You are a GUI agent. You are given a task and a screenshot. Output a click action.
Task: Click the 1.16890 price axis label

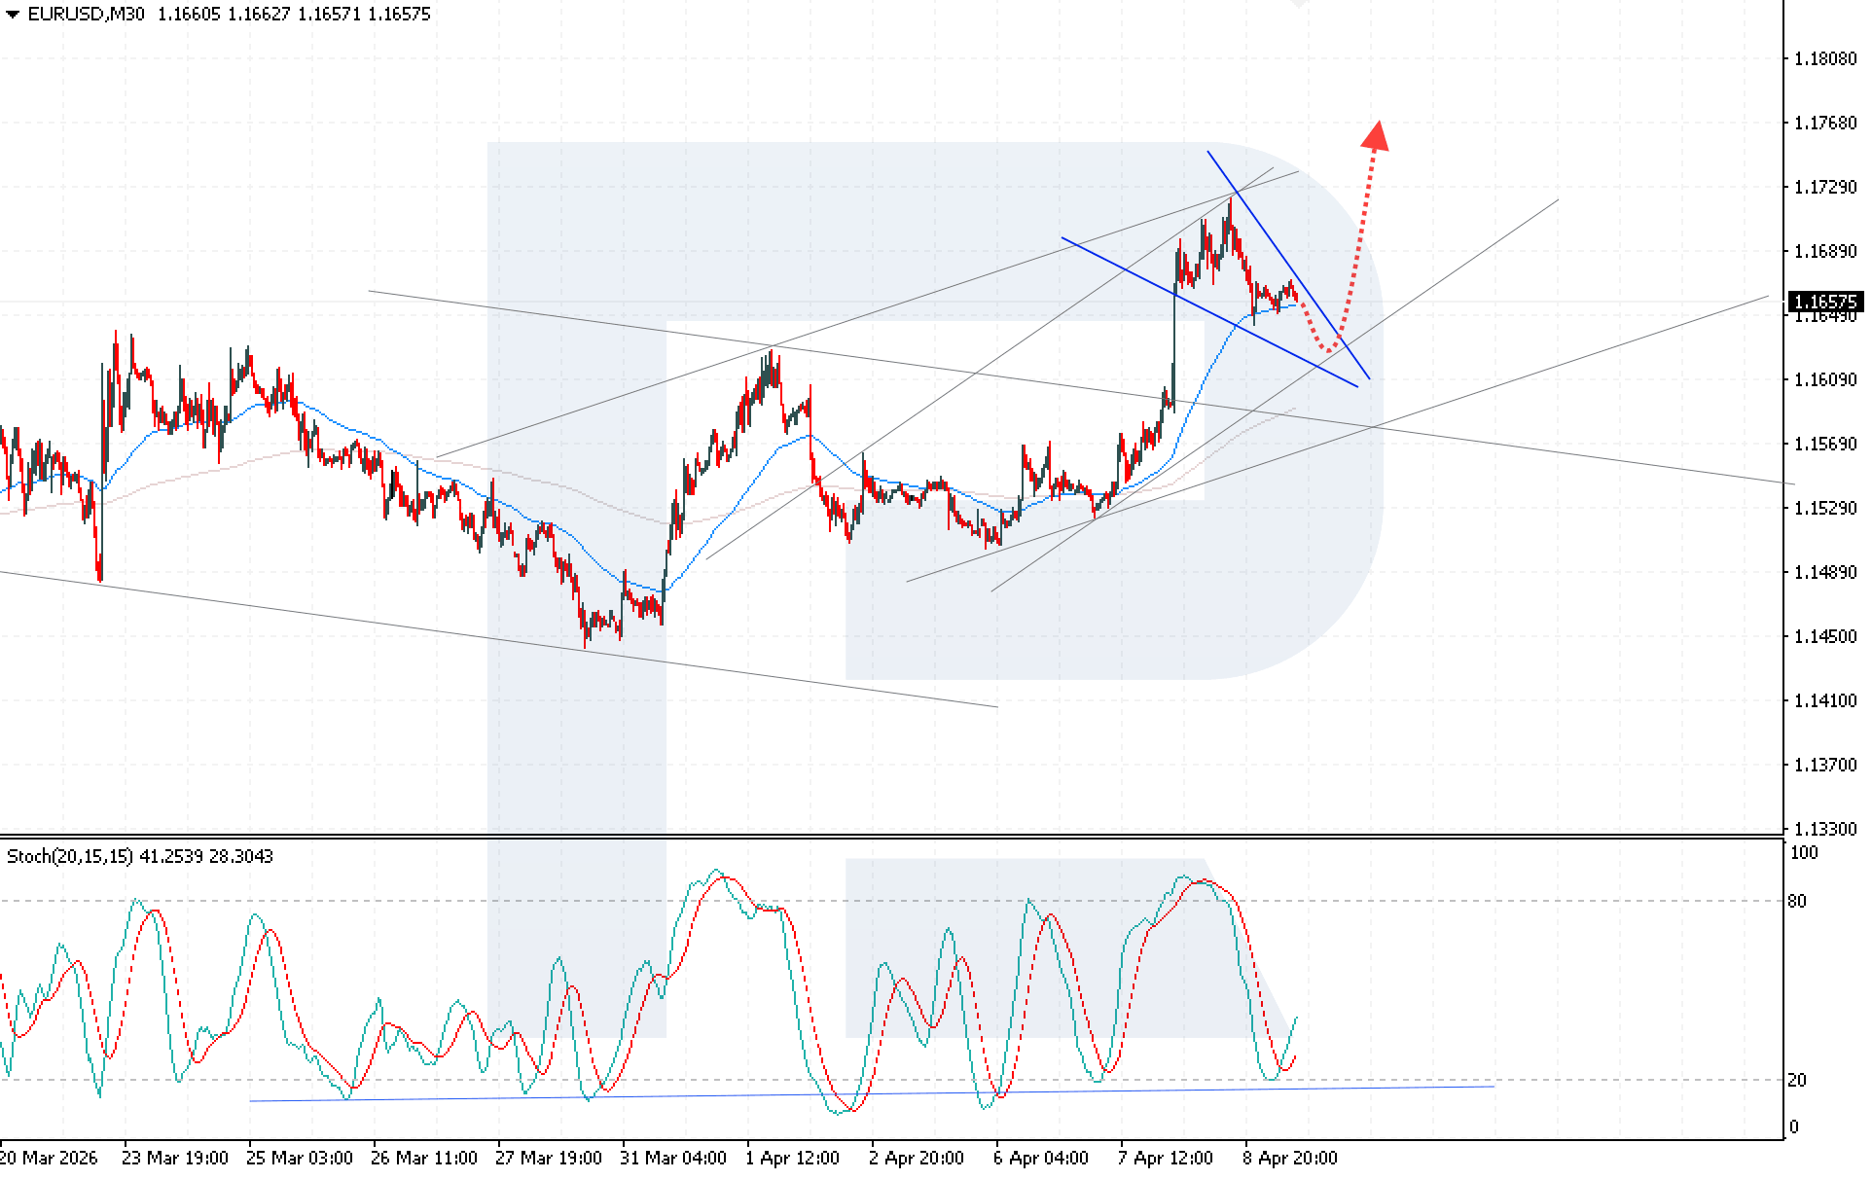[1825, 251]
